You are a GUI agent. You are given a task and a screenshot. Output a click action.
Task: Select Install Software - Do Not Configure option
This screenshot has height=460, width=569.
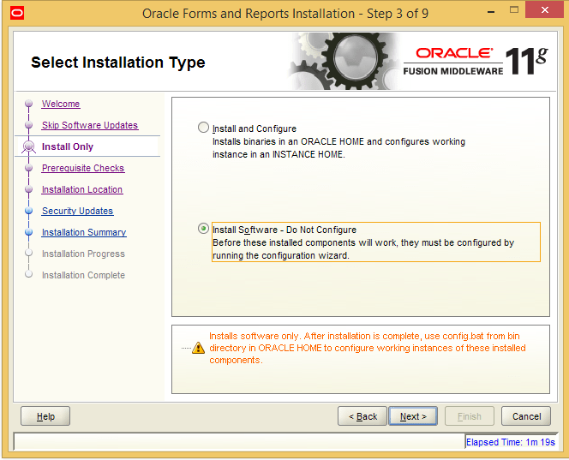(x=203, y=229)
